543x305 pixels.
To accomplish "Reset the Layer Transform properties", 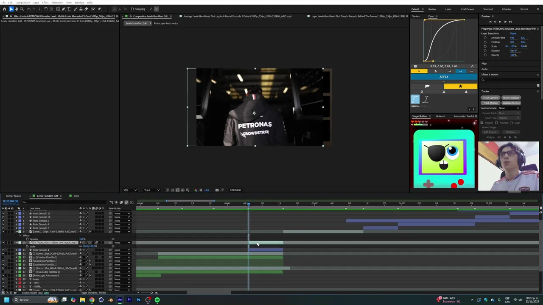I will (513, 33).
